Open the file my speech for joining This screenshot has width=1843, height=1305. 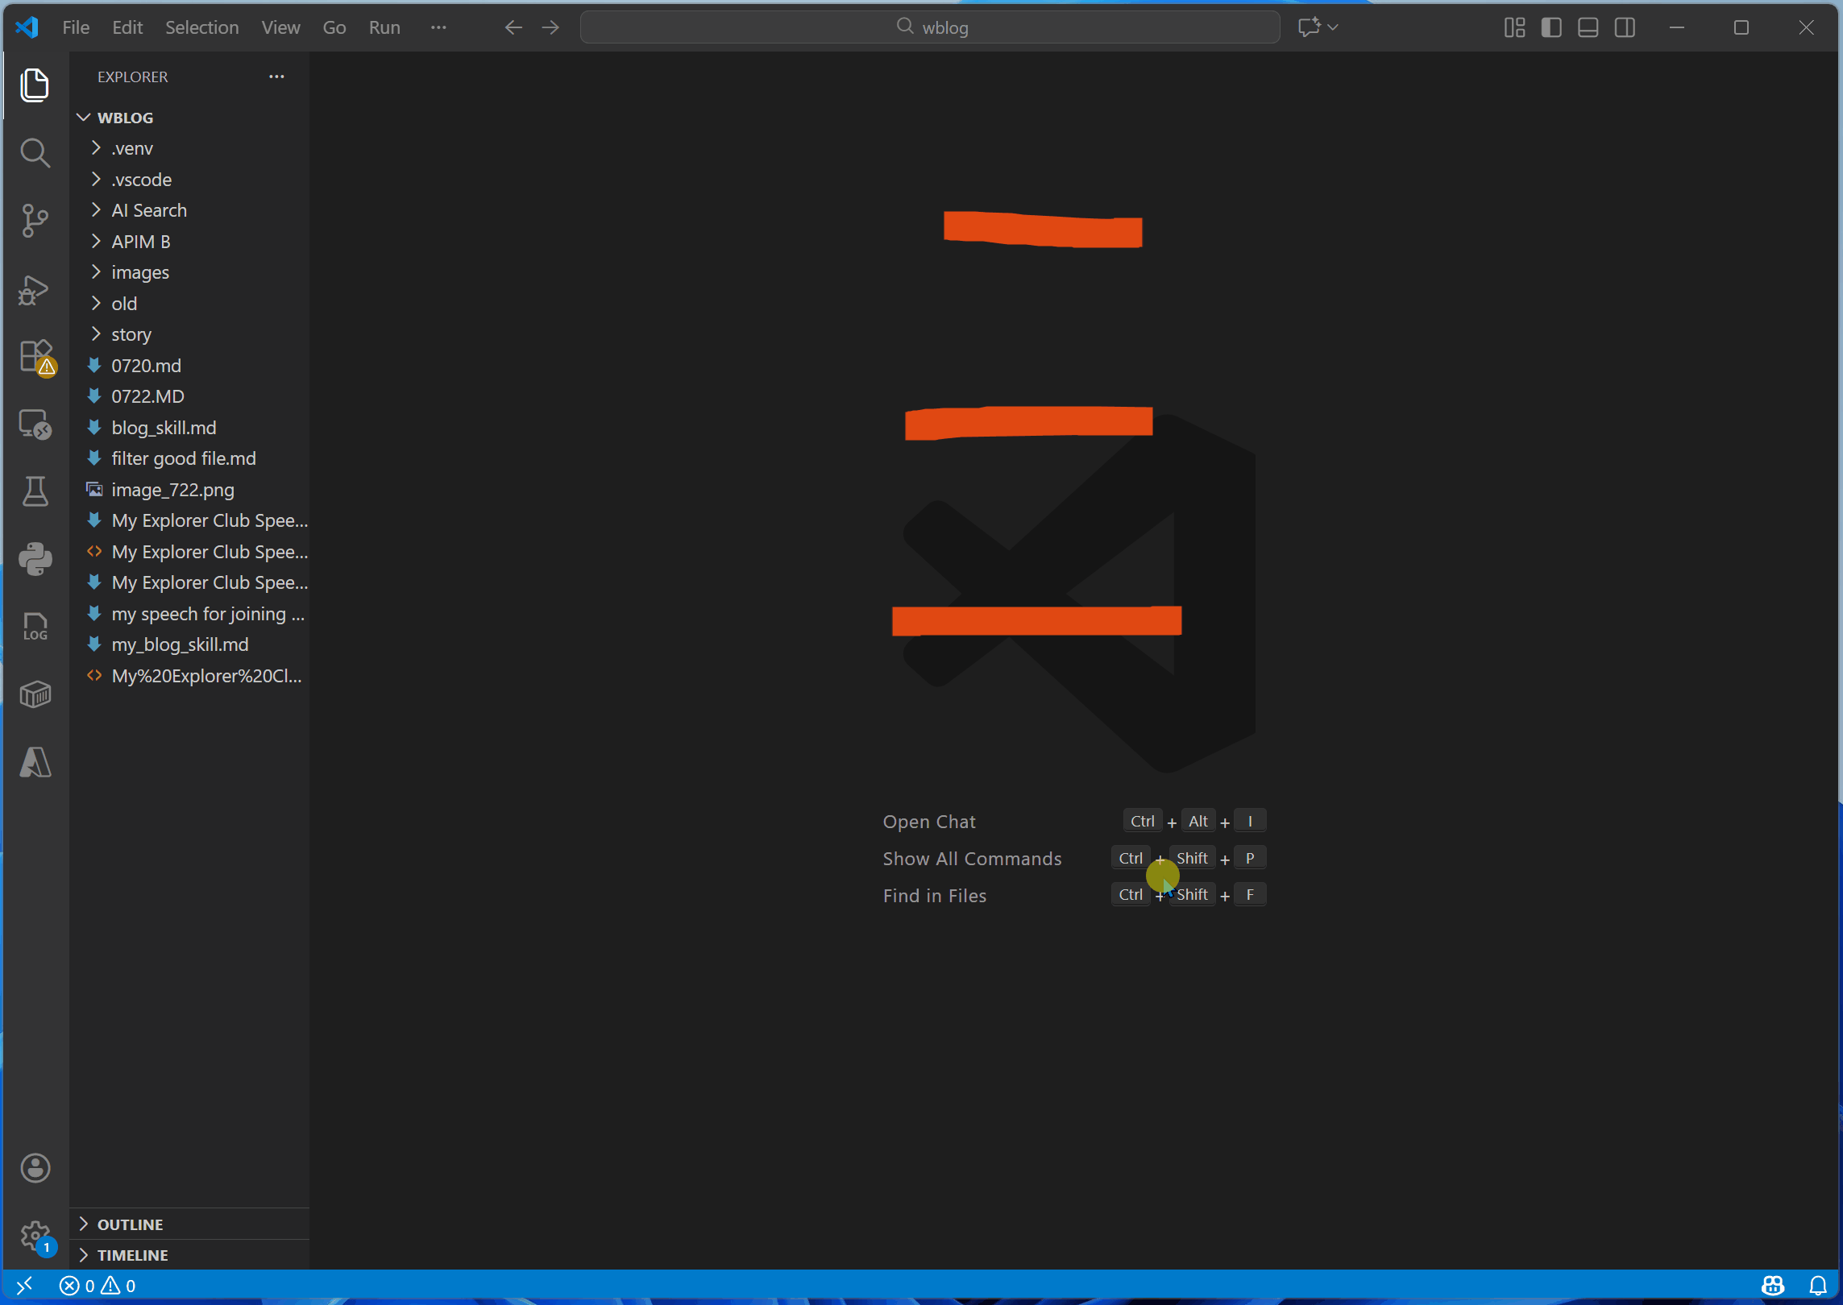click(x=189, y=614)
